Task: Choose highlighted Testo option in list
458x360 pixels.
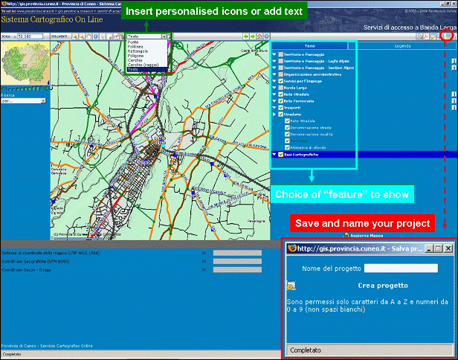Action: 147,69
